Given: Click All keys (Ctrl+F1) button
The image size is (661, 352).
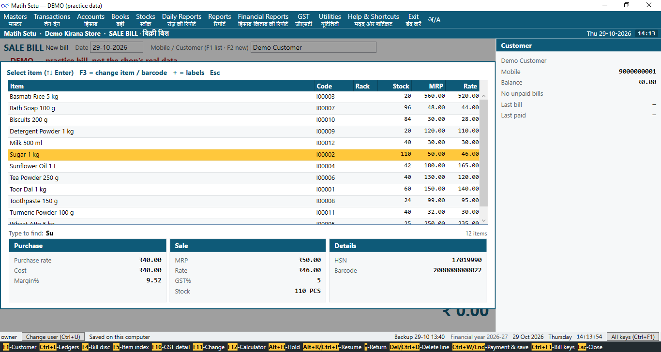Looking at the screenshot, I should click(632, 337).
